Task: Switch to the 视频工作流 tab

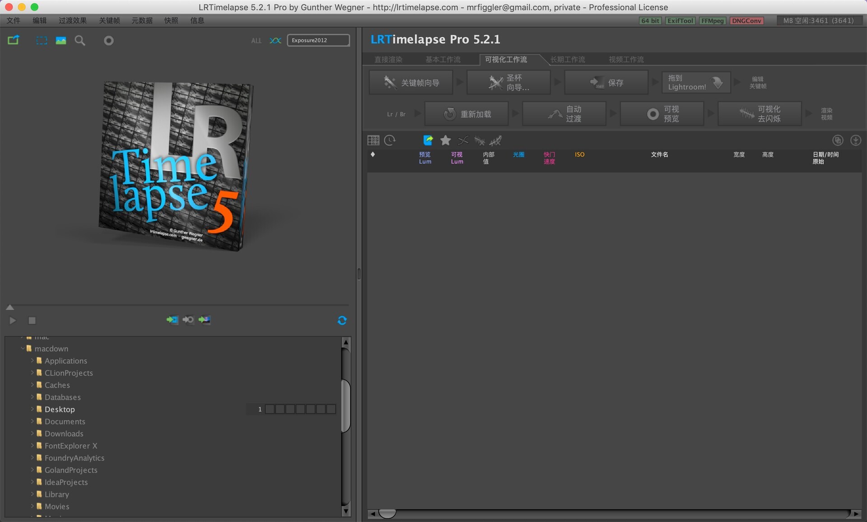Action: tap(626, 60)
